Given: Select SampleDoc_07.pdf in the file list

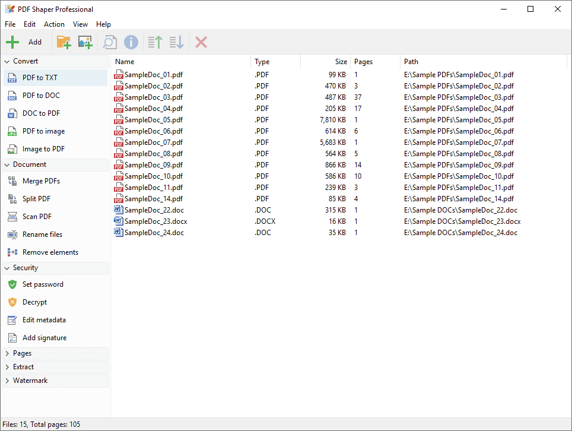Looking at the screenshot, I should 154,142.
